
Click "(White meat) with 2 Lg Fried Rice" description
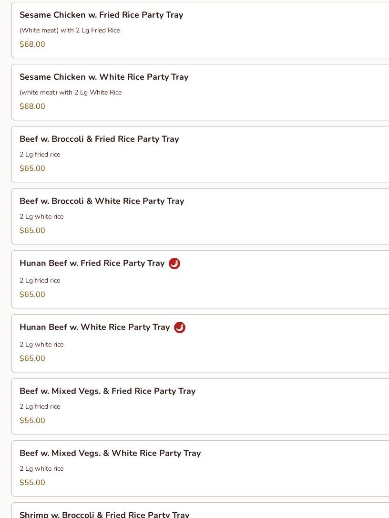[x=70, y=30]
